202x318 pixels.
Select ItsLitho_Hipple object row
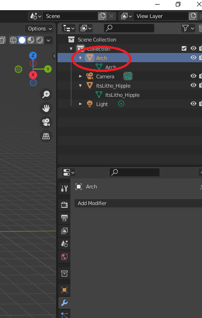tap(113, 86)
